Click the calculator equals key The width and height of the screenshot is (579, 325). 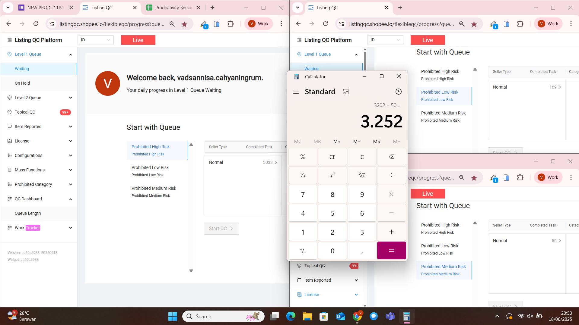391,251
